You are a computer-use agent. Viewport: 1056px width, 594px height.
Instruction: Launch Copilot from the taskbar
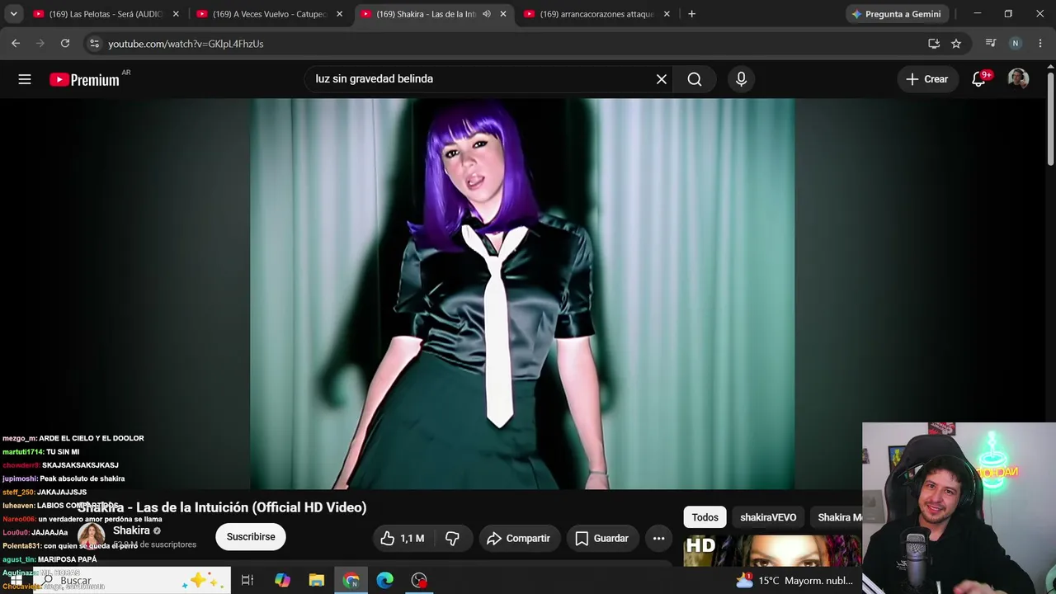click(282, 581)
